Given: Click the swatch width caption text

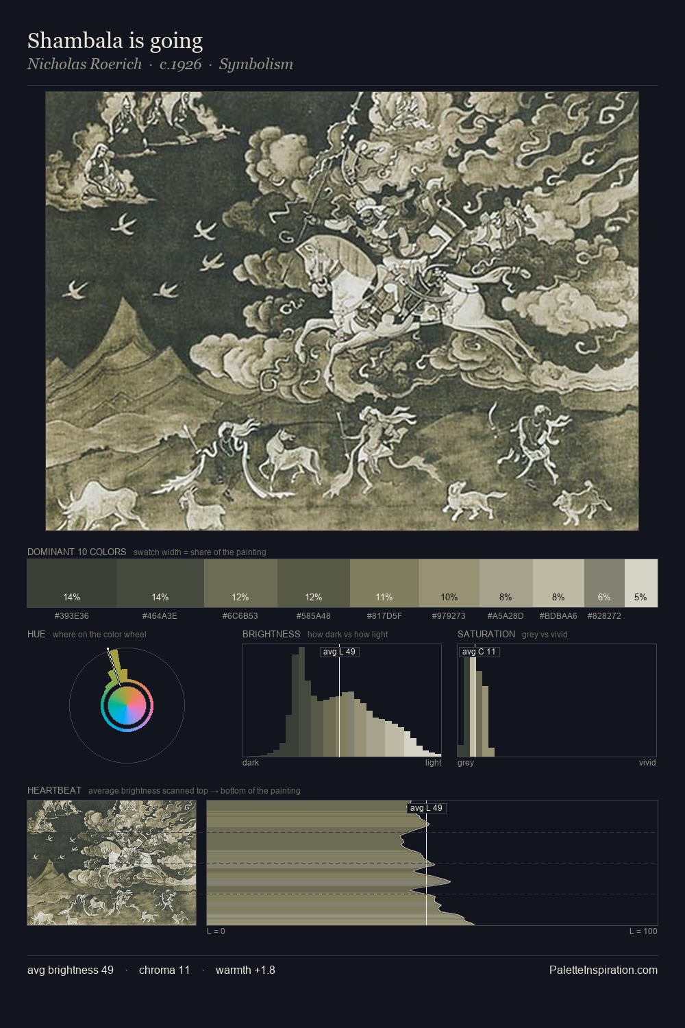Looking at the screenshot, I should pos(200,552).
